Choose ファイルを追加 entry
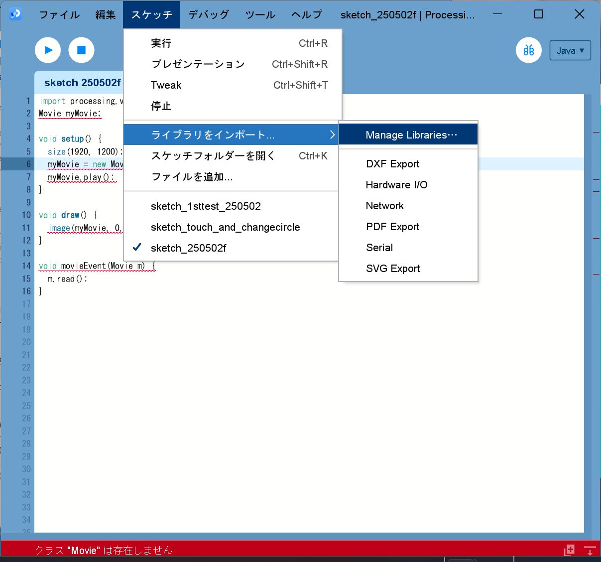The image size is (601, 562). 231,177
